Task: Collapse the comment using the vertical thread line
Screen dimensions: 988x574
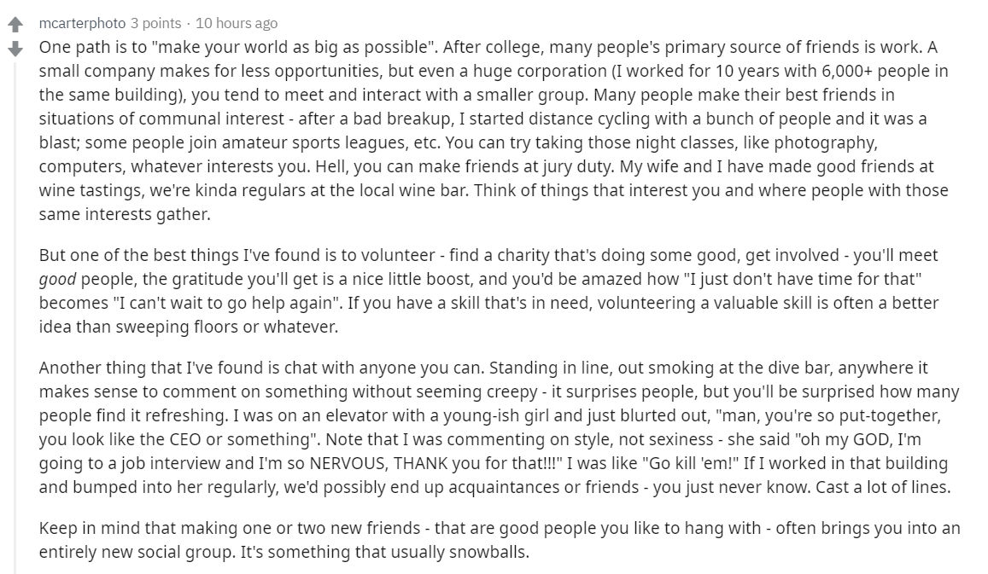Action: (x=15, y=315)
